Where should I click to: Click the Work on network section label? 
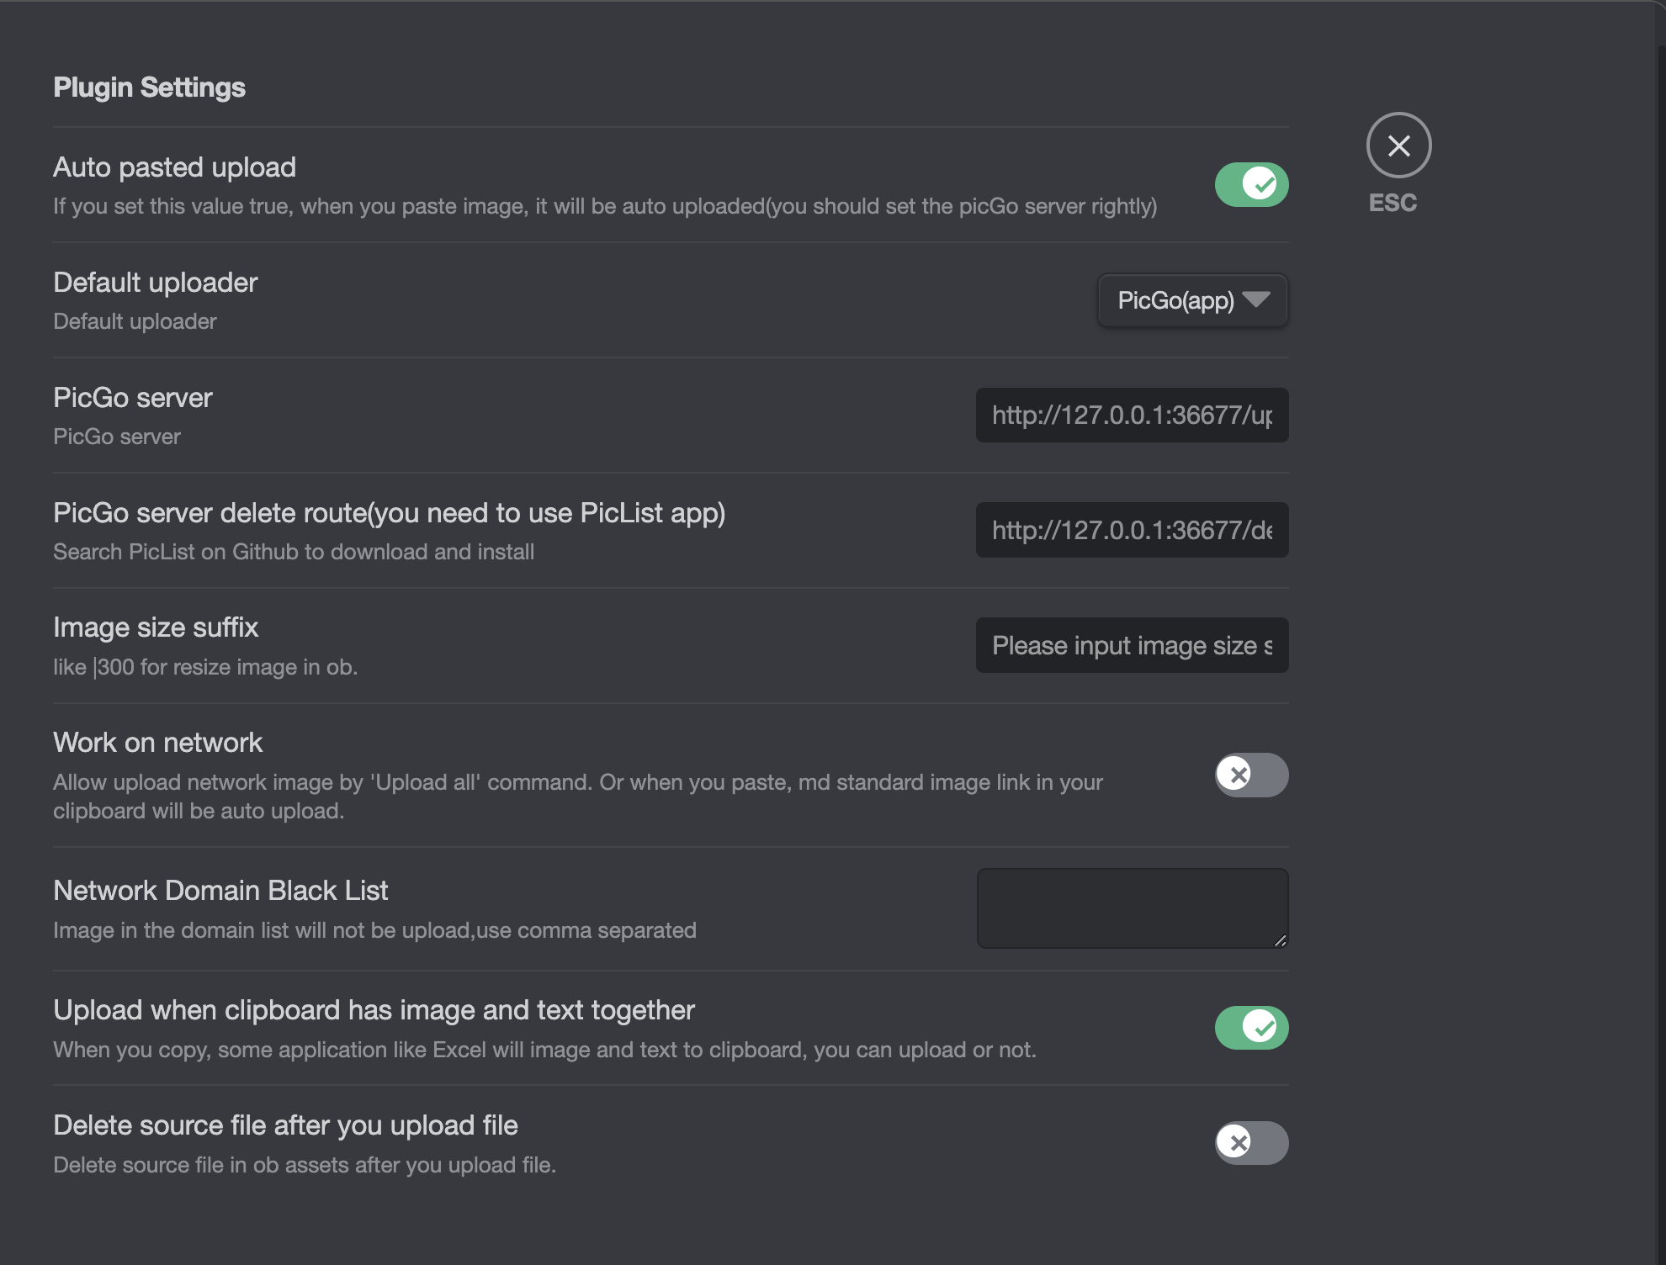click(x=157, y=742)
